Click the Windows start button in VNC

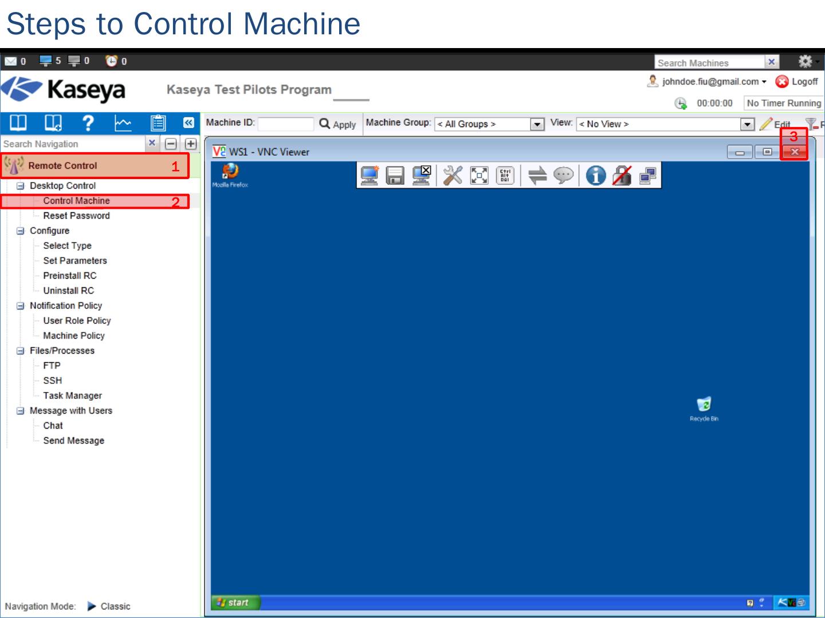tap(235, 603)
